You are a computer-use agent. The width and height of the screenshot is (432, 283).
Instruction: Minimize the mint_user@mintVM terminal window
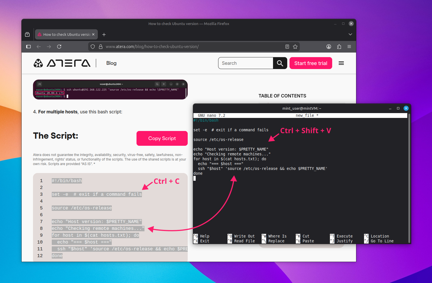390,108
